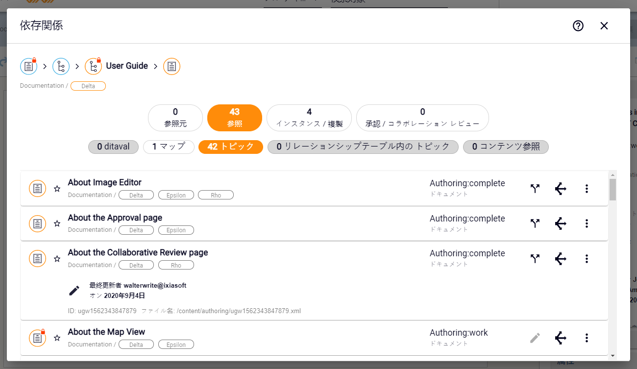Click the first locked document breadcrumb icon
The height and width of the screenshot is (369, 637).
(x=29, y=66)
